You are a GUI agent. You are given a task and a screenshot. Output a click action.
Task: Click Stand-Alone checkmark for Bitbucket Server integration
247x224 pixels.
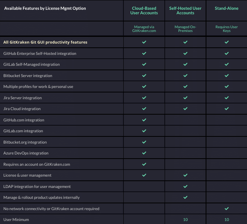[227, 76]
